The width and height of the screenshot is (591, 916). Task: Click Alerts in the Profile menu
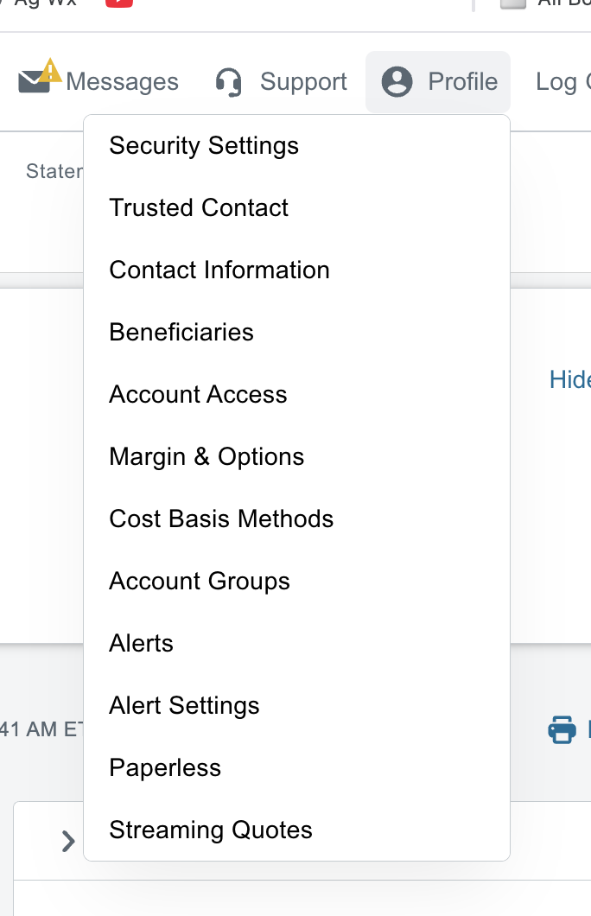pos(141,643)
